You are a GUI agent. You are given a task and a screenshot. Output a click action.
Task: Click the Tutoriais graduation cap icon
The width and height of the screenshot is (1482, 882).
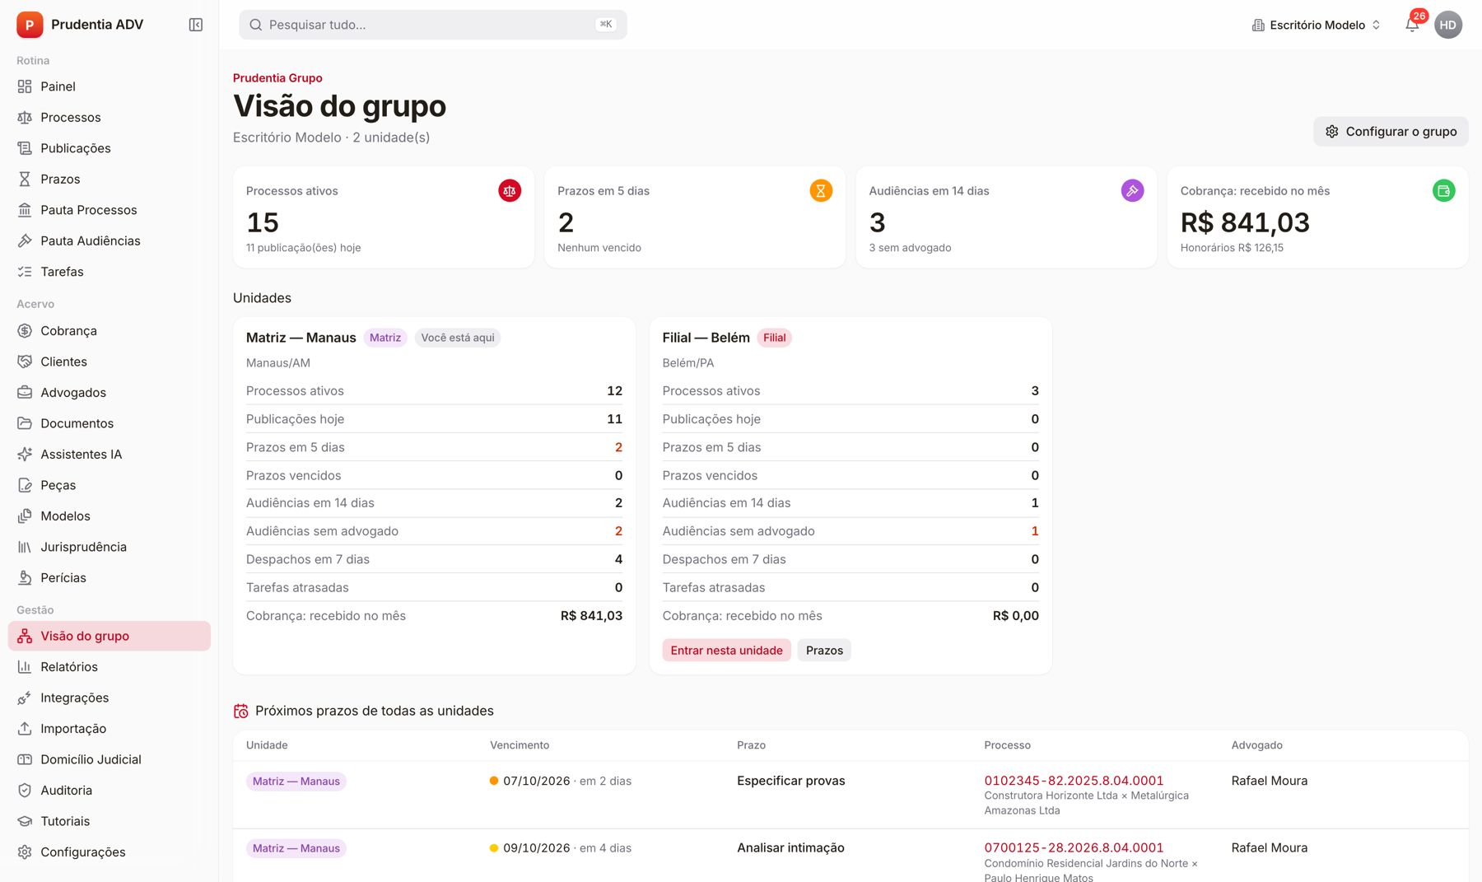[x=25, y=821]
